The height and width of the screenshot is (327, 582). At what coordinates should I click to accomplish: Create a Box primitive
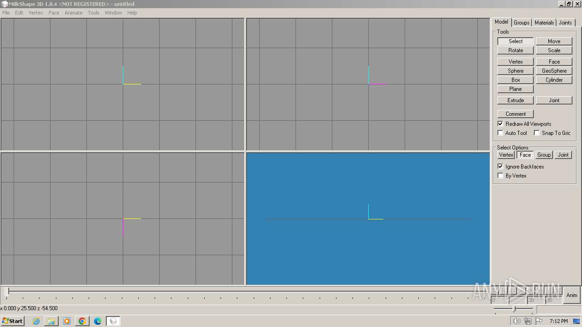pyautogui.click(x=516, y=80)
